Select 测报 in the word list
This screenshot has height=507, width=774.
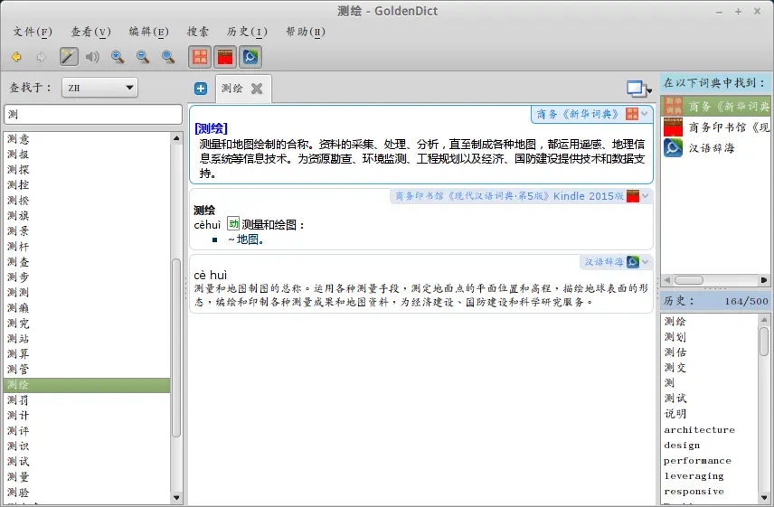coord(87,155)
